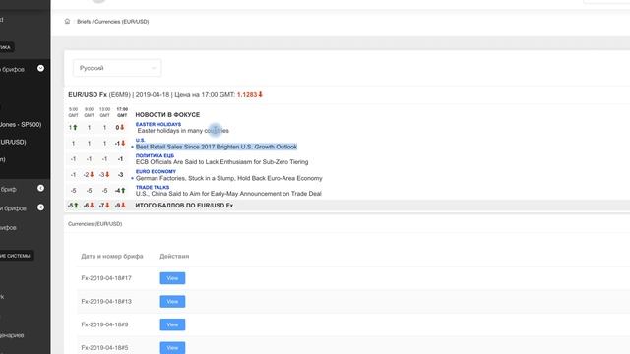Viewport: 630px width, 354px height.
Task: Select sidebar item Jones - SP500)
Action: (x=21, y=125)
